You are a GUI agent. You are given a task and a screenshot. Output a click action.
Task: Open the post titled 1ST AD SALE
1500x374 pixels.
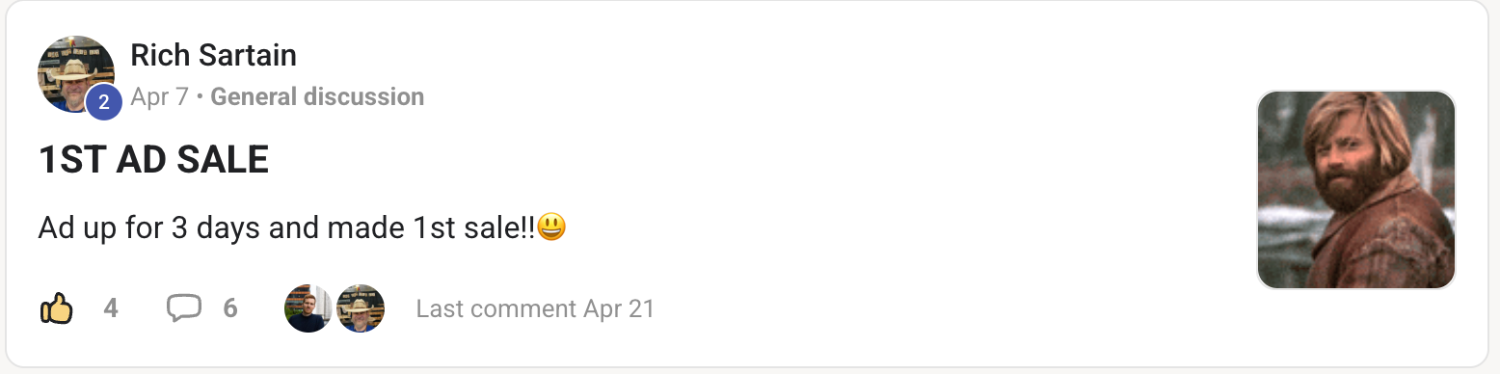153,160
